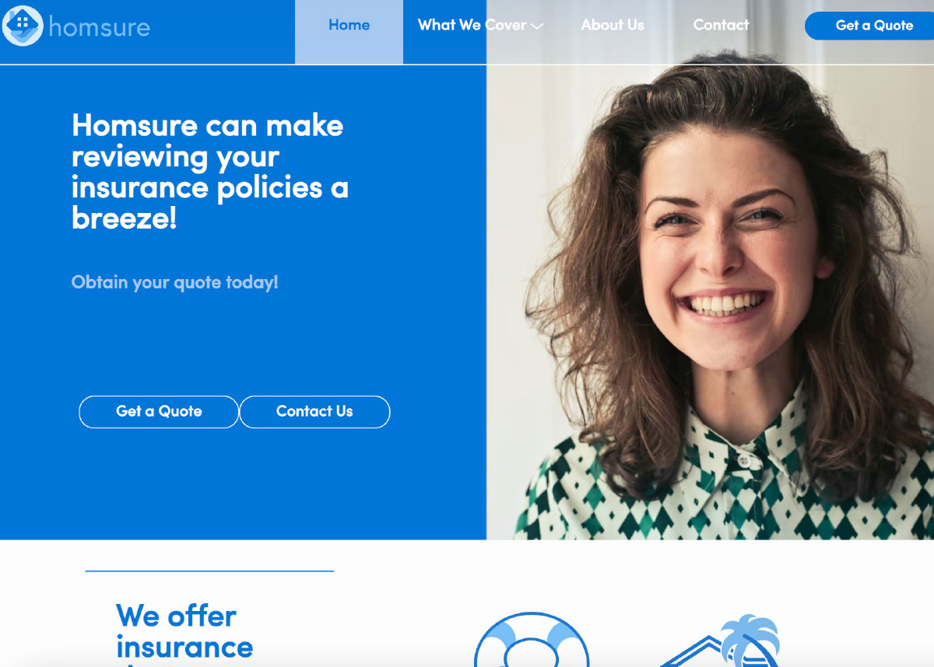Click the 'Homsure can make reviewing' headline

point(209,172)
